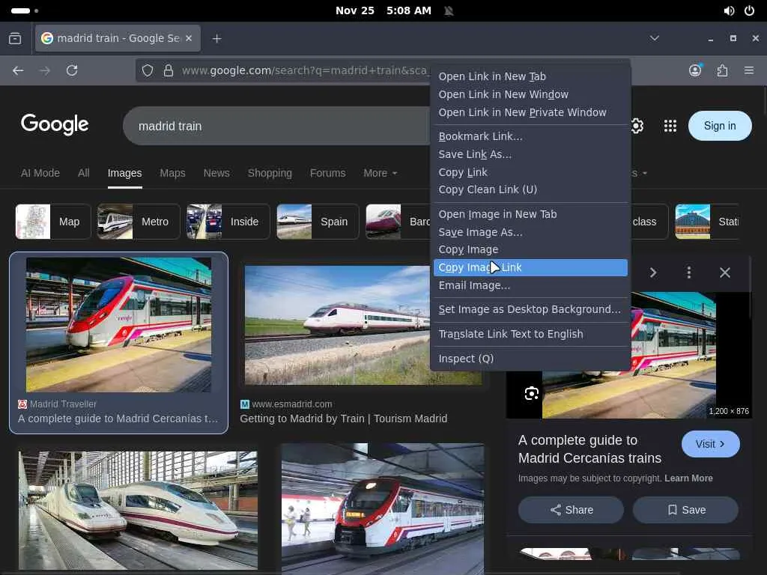Image resolution: width=767 pixels, height=575 pixels.
Task: Expand the list all tabs dropdown
Action: click(x=655, y=38)
